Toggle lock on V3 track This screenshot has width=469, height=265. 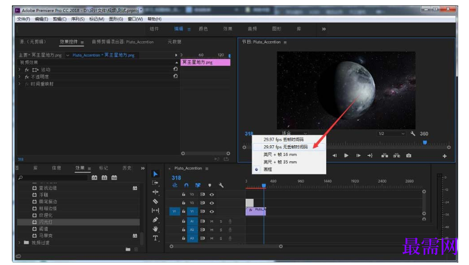[x=183, y=194]
